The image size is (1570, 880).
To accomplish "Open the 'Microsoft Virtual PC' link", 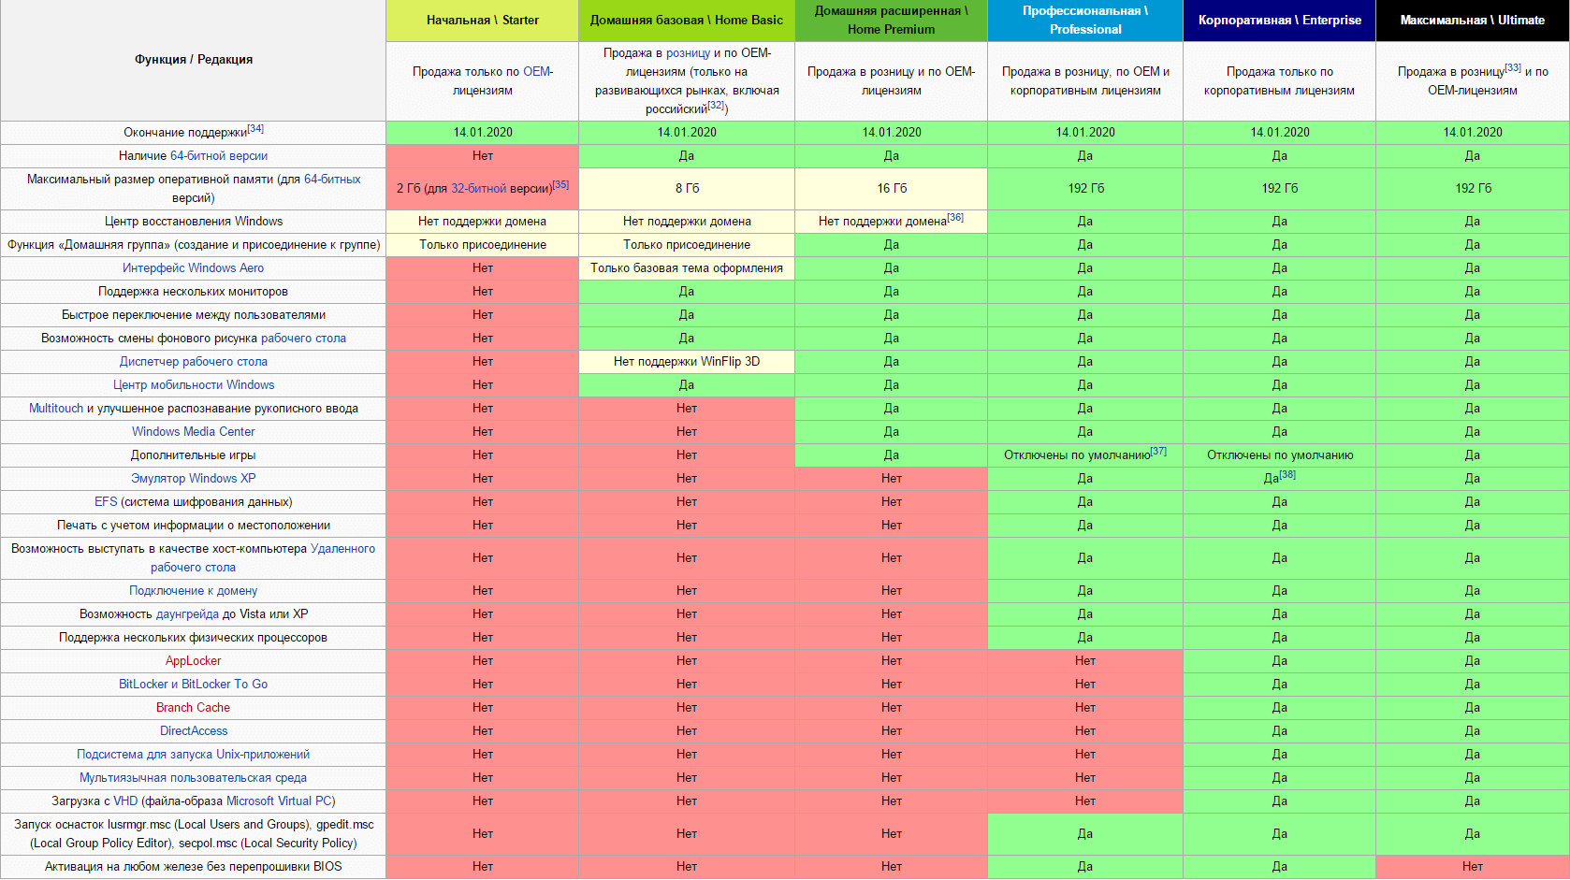I will click(x=278, y=801).
